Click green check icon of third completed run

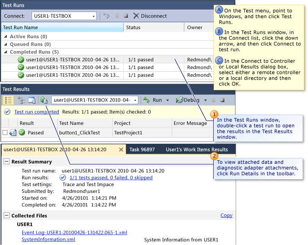tap(21, 75)
